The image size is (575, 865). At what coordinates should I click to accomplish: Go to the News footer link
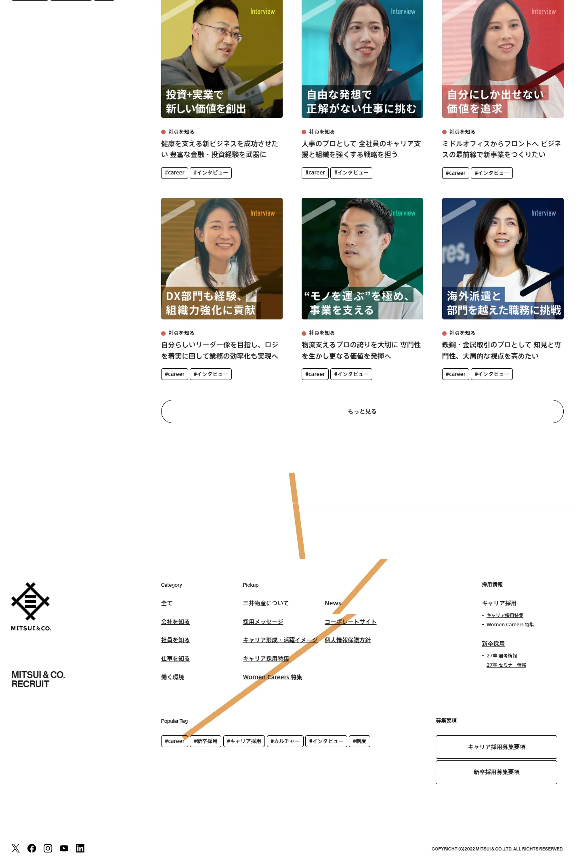(x=333, y=603)
